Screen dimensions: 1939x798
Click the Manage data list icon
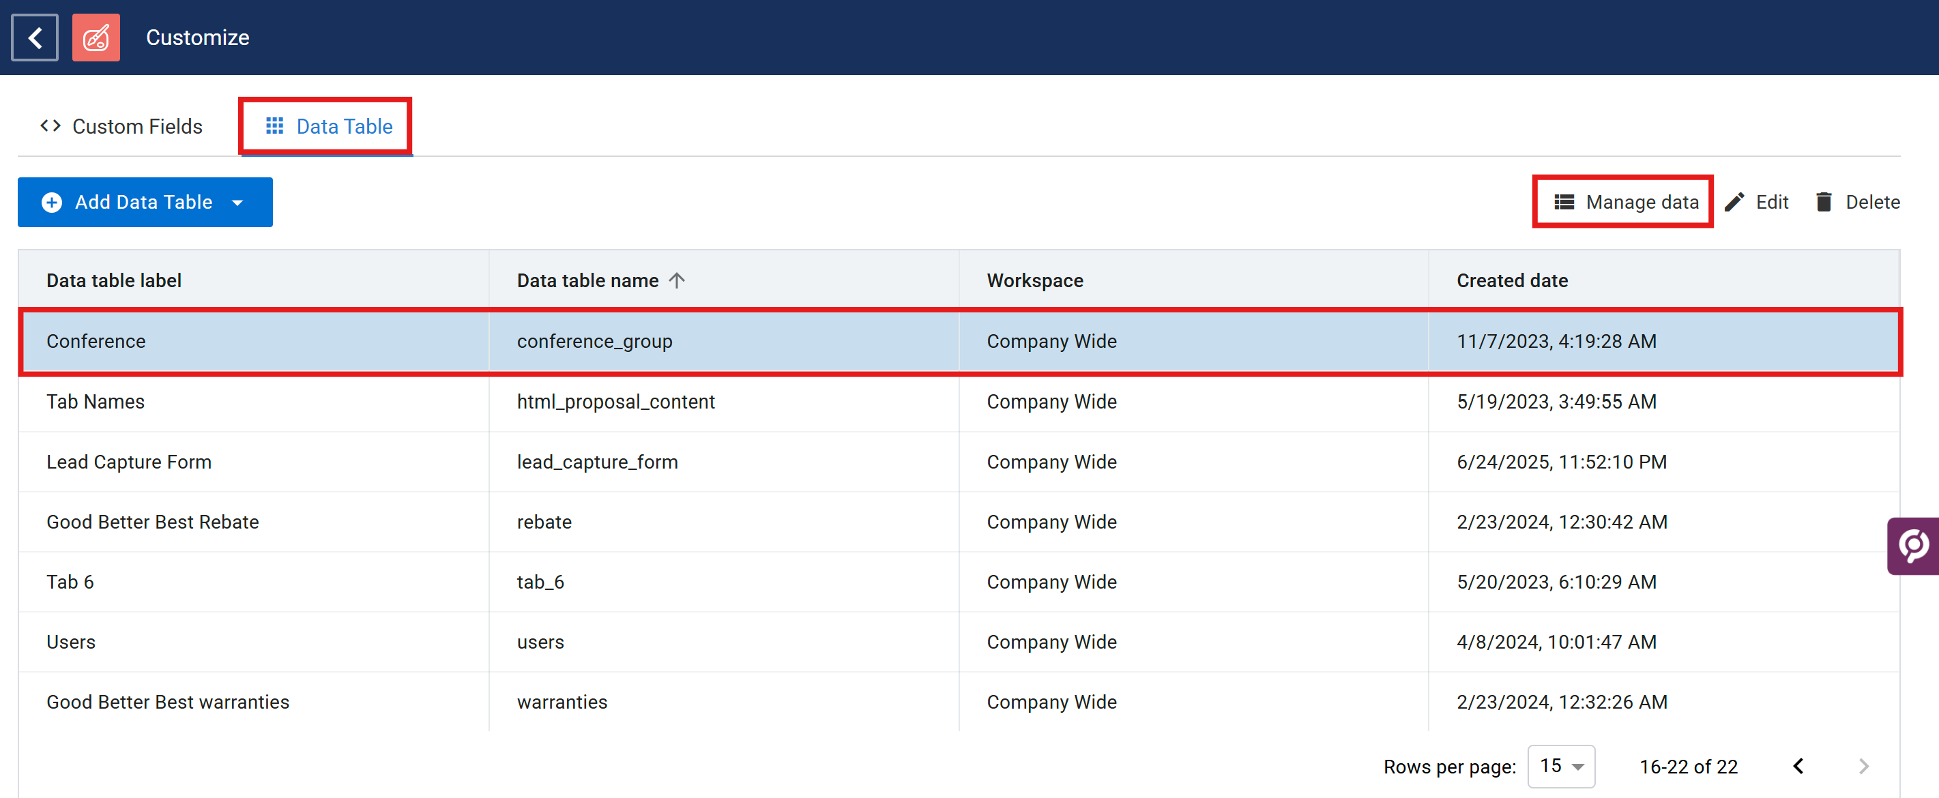click(1564, 202)
